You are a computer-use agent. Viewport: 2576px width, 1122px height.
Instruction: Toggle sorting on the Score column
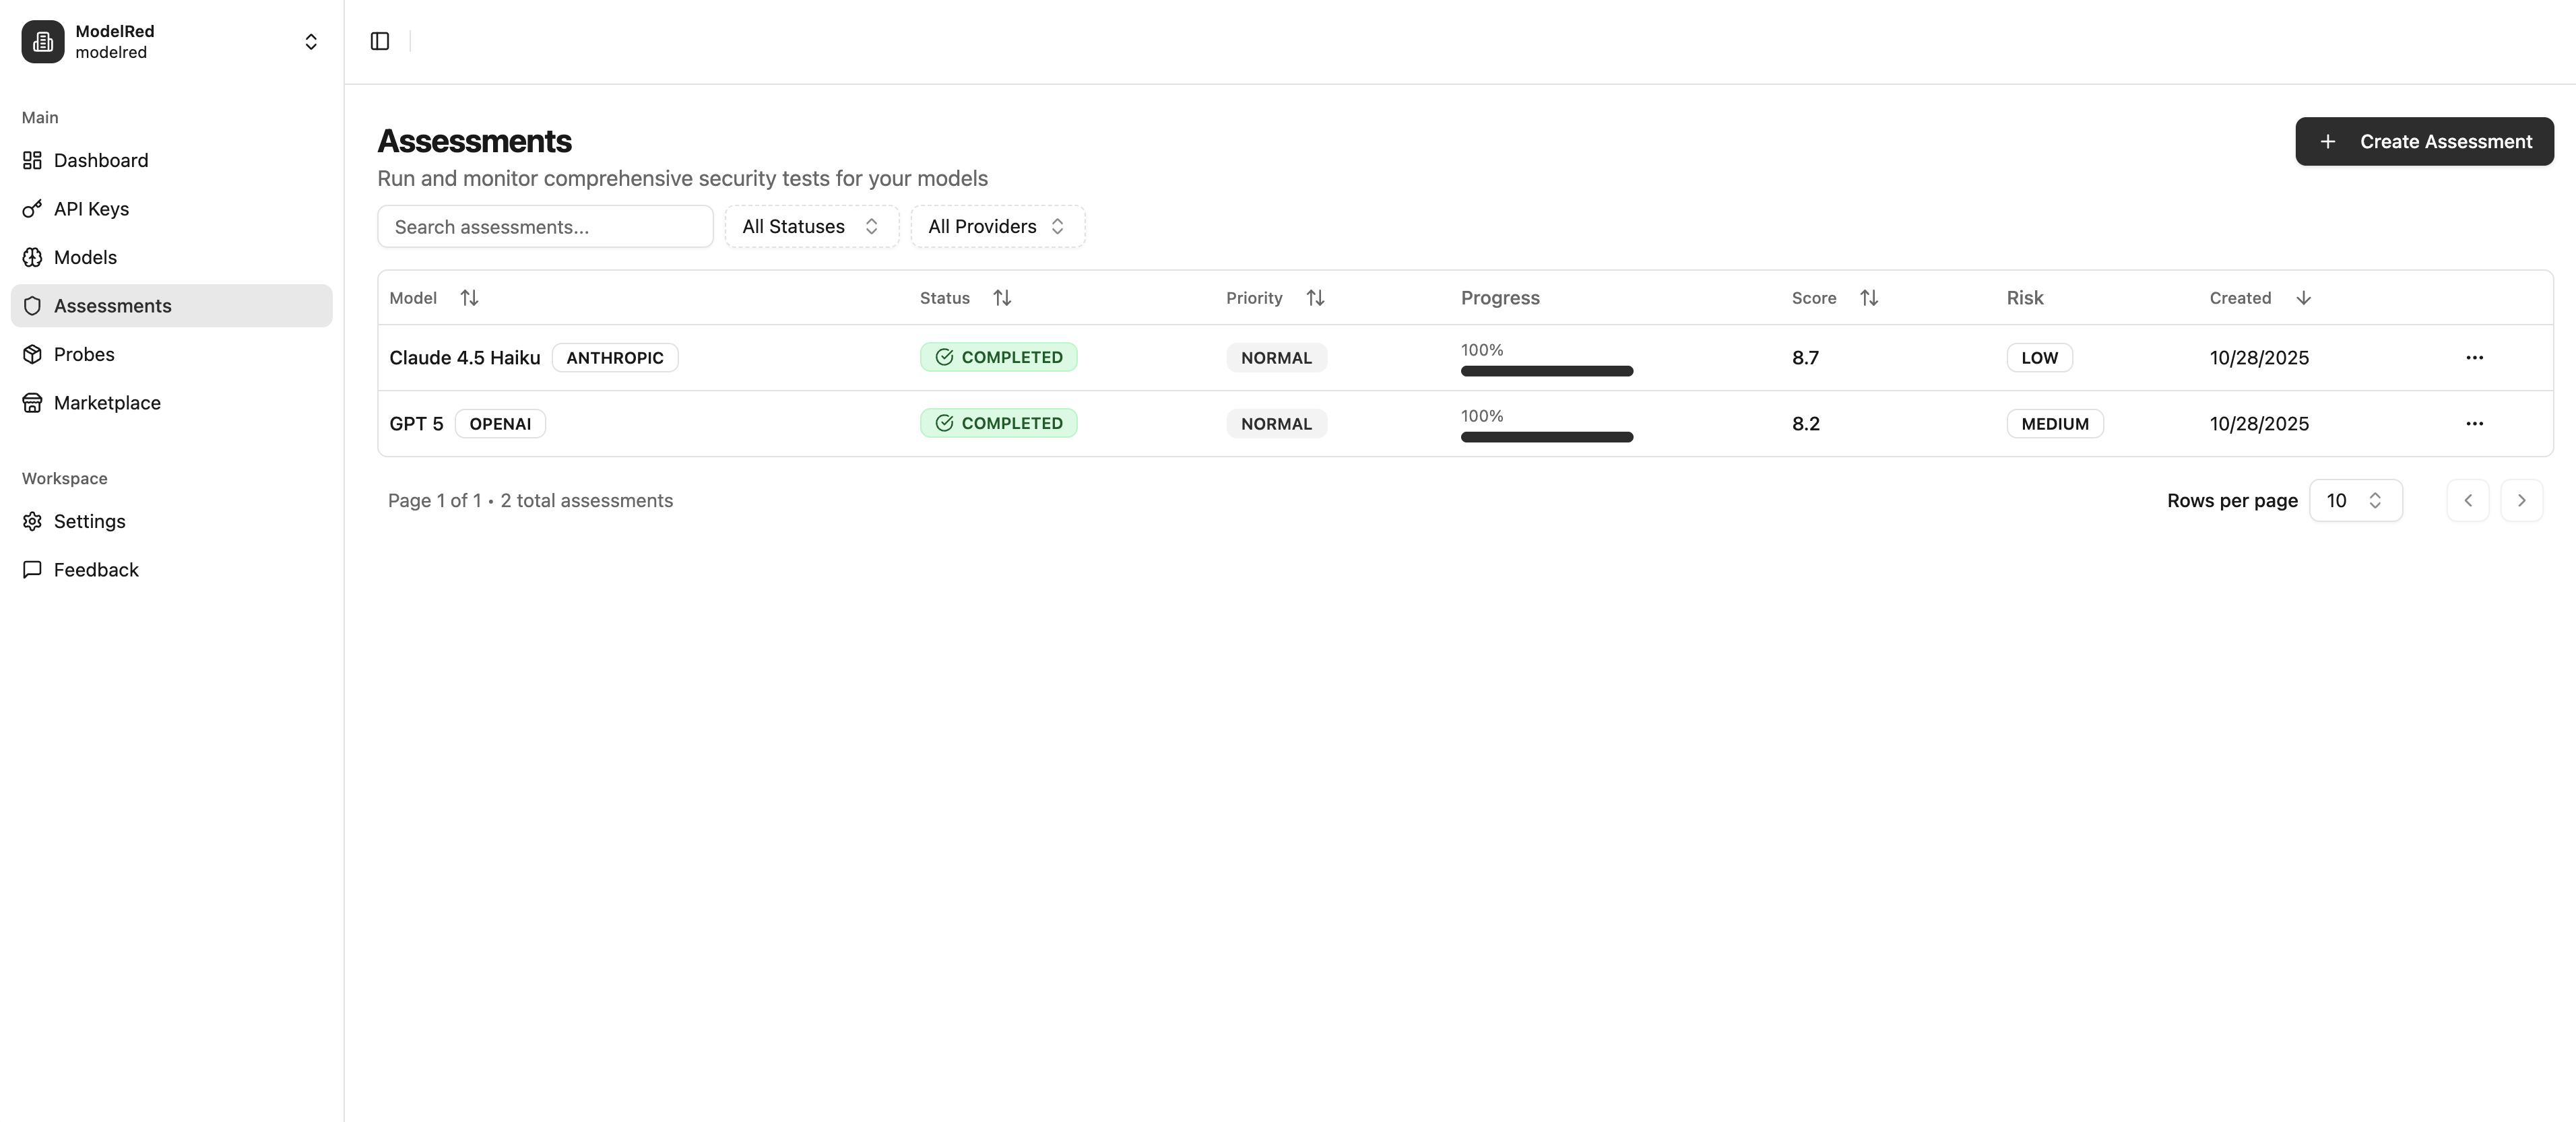(1870, 297)
